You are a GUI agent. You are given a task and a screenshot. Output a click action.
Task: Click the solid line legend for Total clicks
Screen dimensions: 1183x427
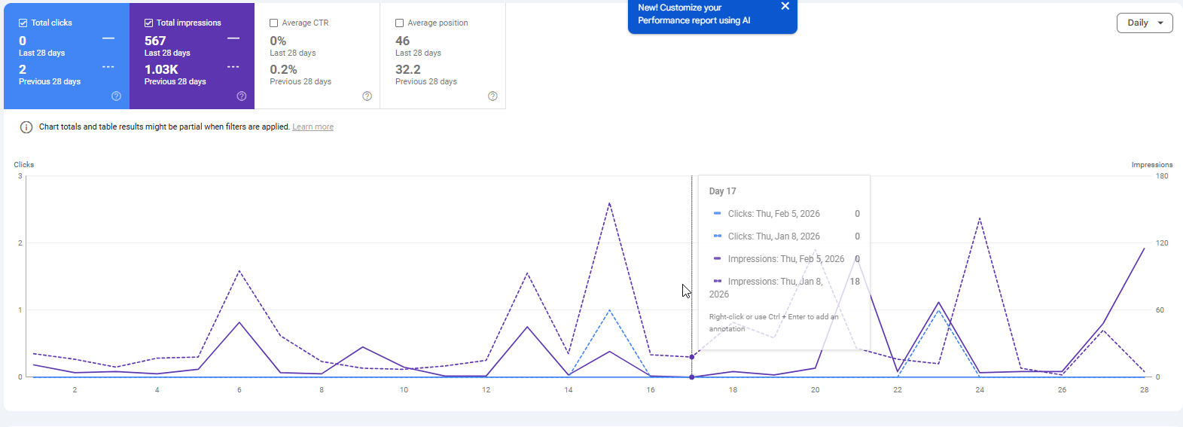pyautogui.click(x=108, y=38)
